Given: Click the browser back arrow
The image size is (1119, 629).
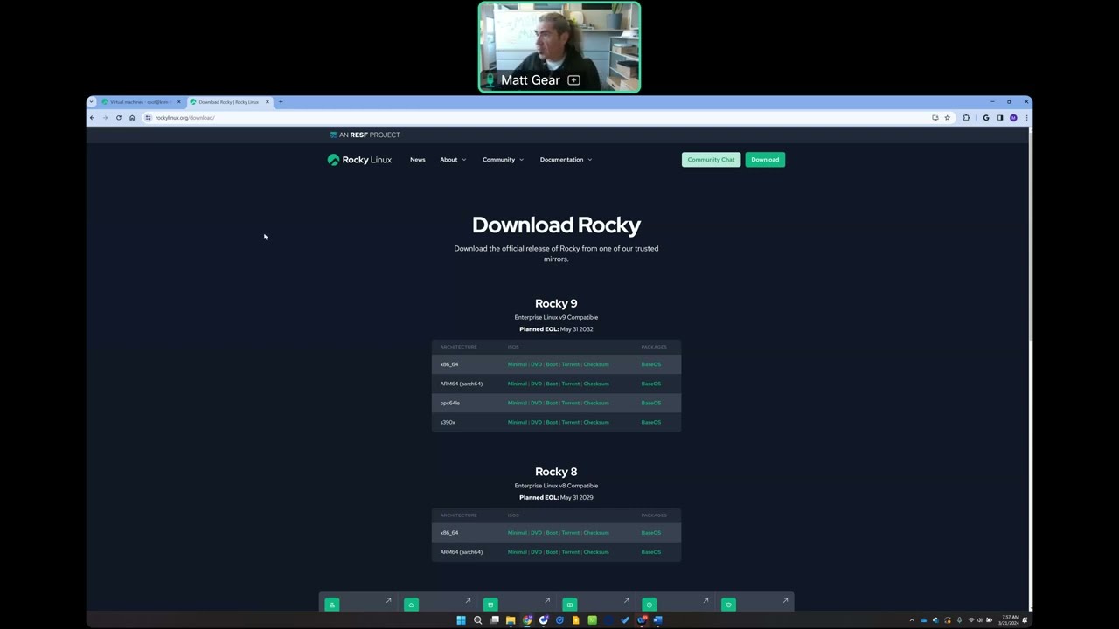Looking at the screenshot, I should (x=92, y=118).
